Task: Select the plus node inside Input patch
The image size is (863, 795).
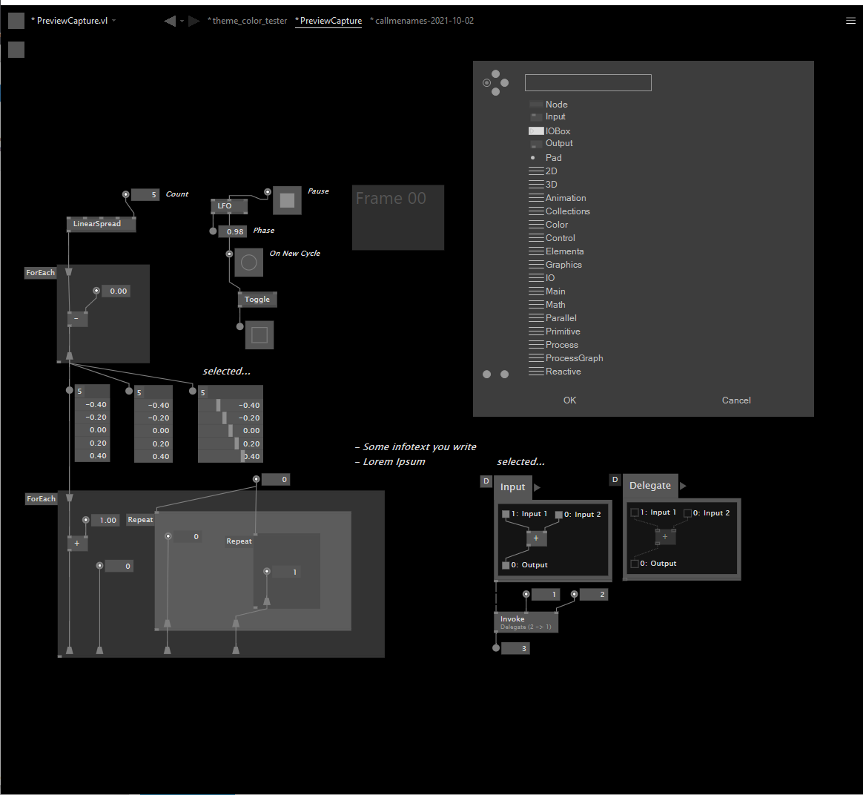Action: [536, 538]
